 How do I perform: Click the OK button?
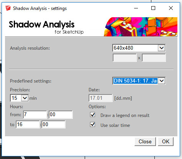(x=166, y=141)
